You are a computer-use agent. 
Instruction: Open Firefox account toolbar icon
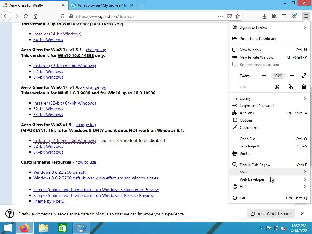tap(294, 16)
